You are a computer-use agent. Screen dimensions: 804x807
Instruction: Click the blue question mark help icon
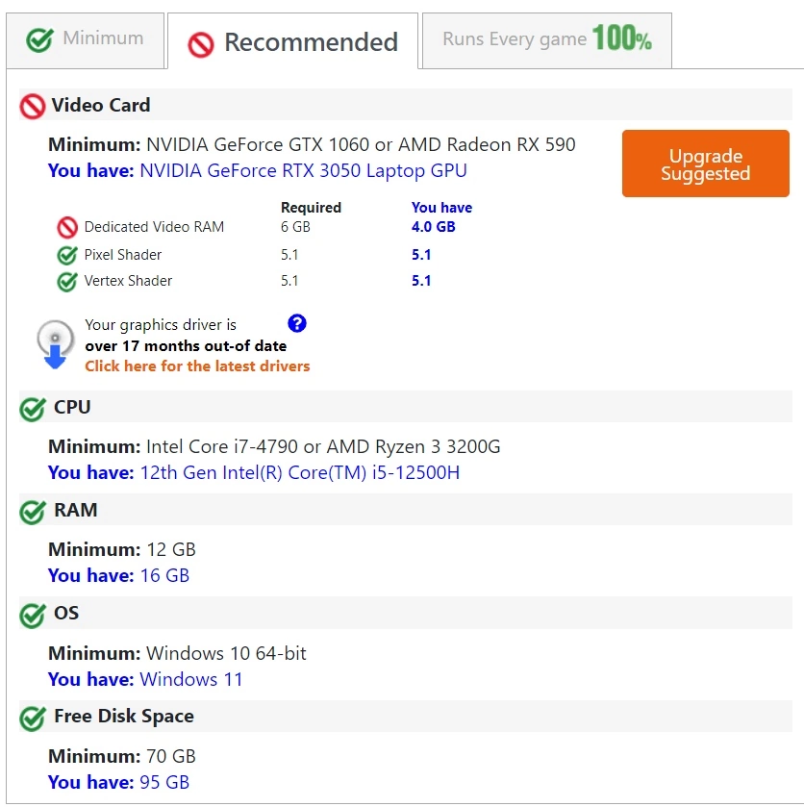pos(297,324)
